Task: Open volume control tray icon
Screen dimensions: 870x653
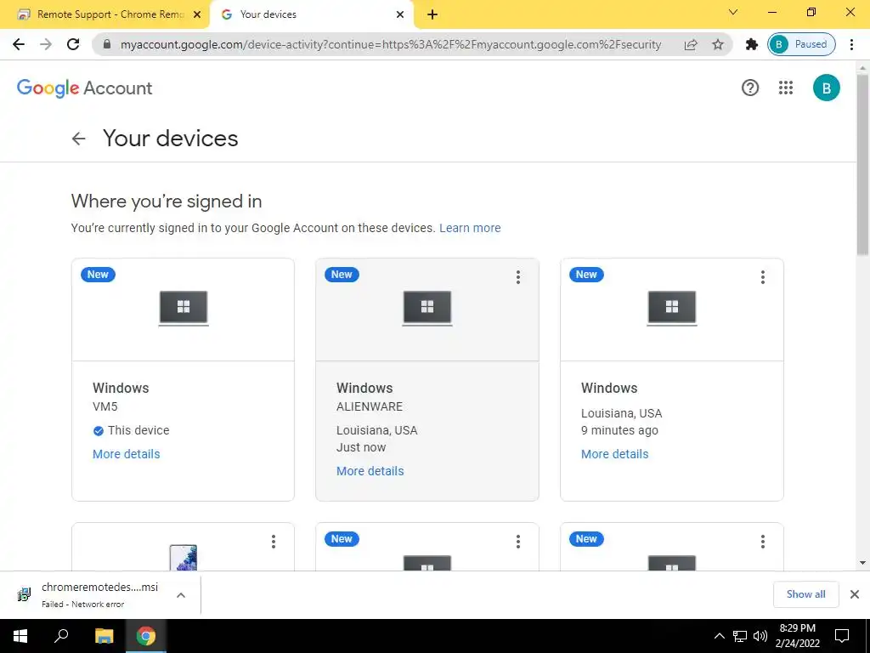Action: 760,636
